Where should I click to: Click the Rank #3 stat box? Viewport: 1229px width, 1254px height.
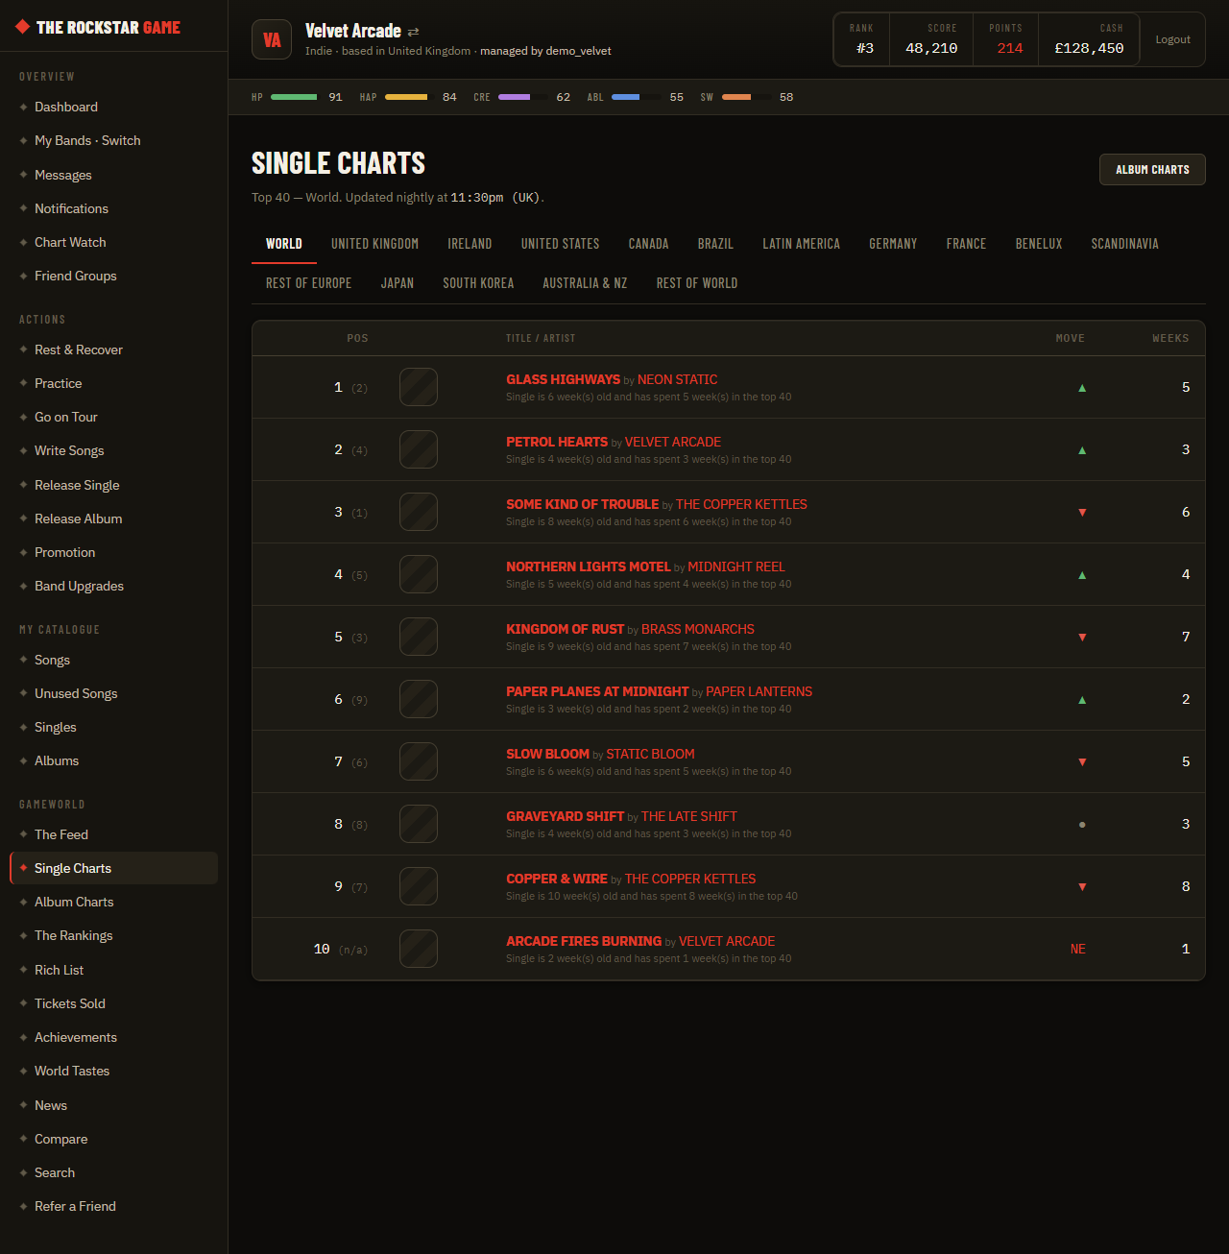862,39
